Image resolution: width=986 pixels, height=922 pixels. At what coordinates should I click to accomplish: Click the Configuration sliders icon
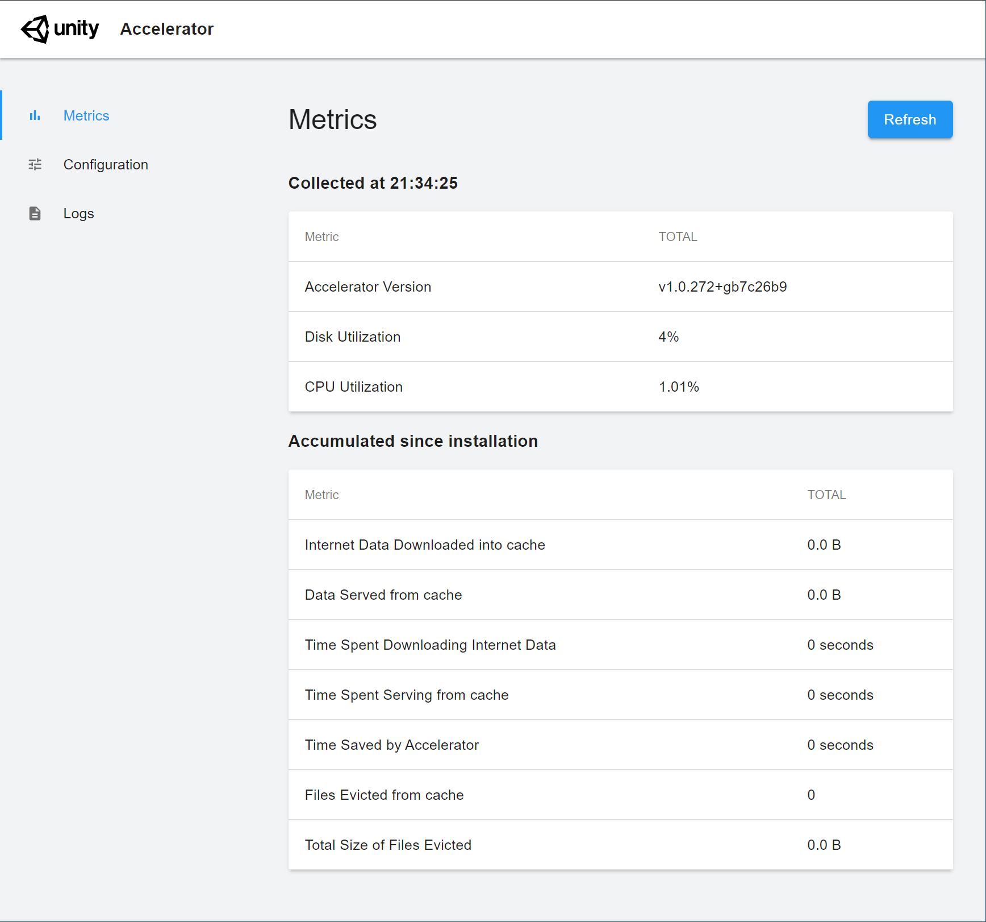(35, 164)
